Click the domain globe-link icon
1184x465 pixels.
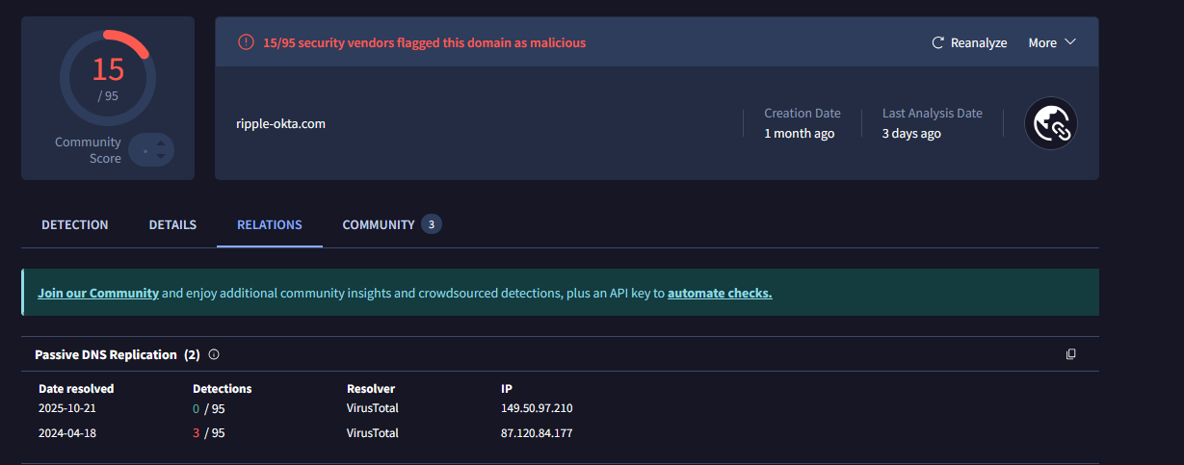click(x=1050, y=123)
